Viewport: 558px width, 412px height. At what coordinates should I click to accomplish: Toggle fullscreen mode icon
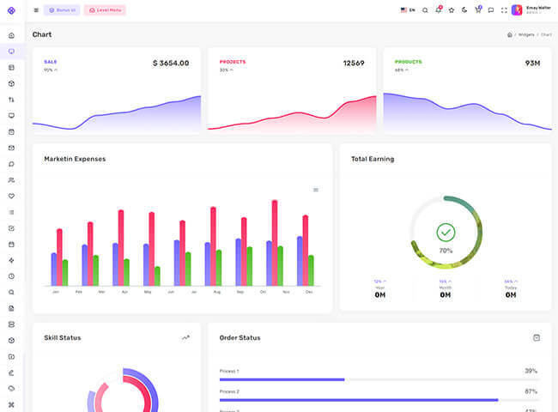(504, 10)
